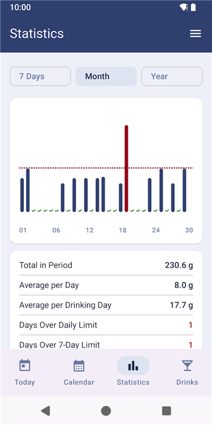The width and height of the screenshot is (212, 425).
Task: Tap the Average per Drinking Day row
Action: pyautogui.click(x=106, y=305)
